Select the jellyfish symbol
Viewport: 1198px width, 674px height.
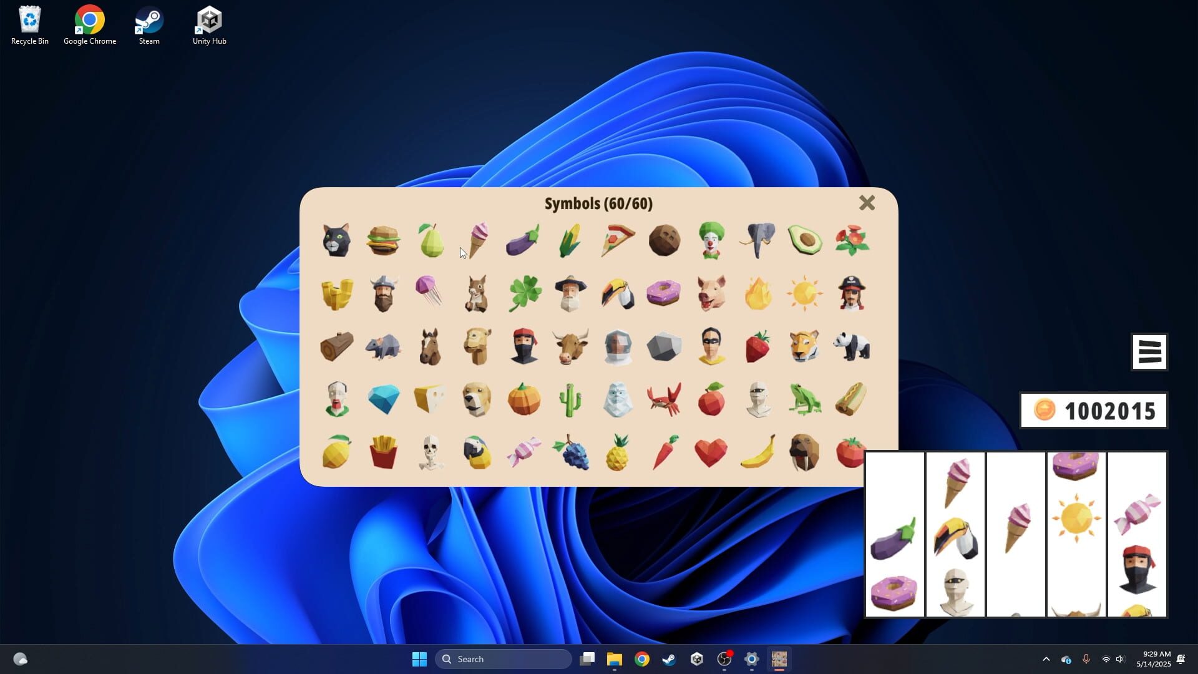coord(431,293)
